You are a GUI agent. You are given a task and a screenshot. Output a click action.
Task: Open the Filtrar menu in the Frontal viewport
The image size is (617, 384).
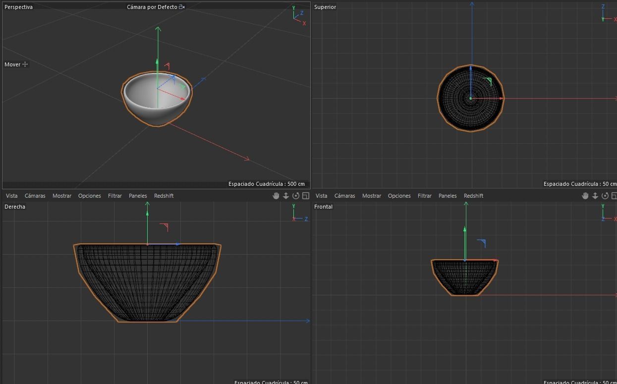pos(424,196)
